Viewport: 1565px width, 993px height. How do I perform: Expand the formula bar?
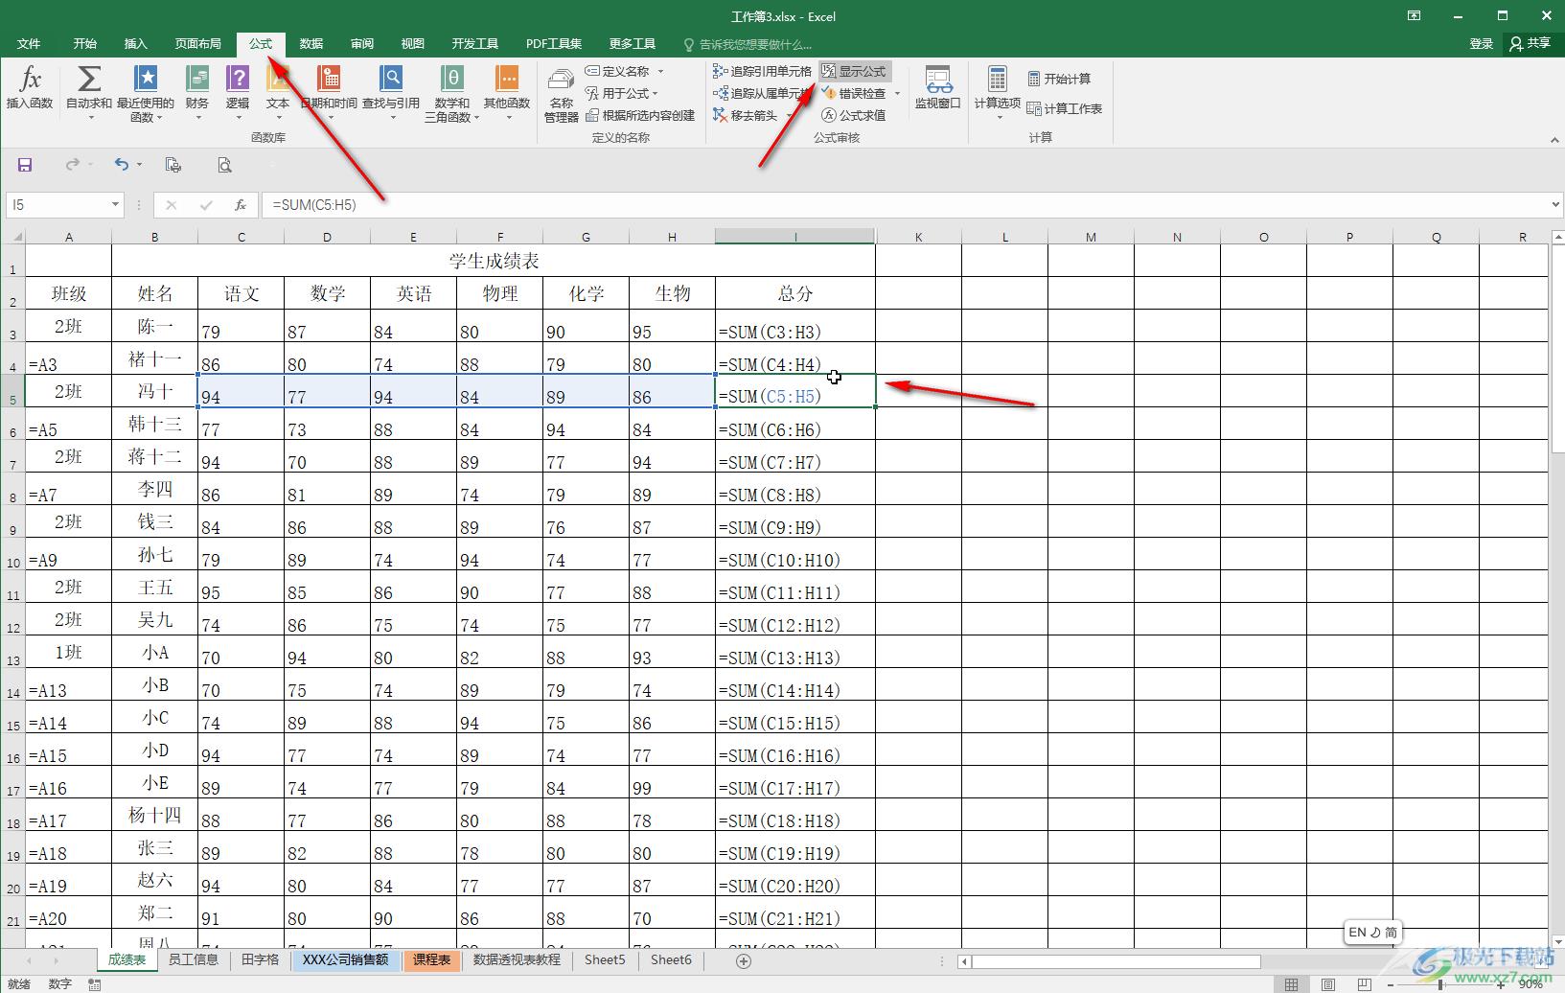click(x=1555, y=204)
